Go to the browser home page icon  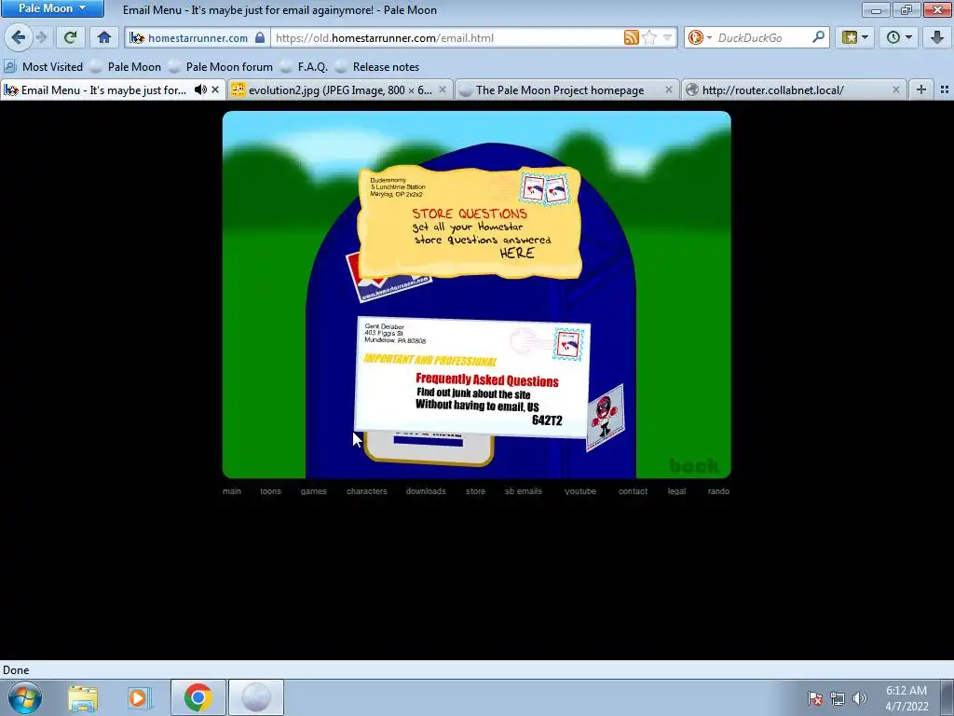[104, 37]
